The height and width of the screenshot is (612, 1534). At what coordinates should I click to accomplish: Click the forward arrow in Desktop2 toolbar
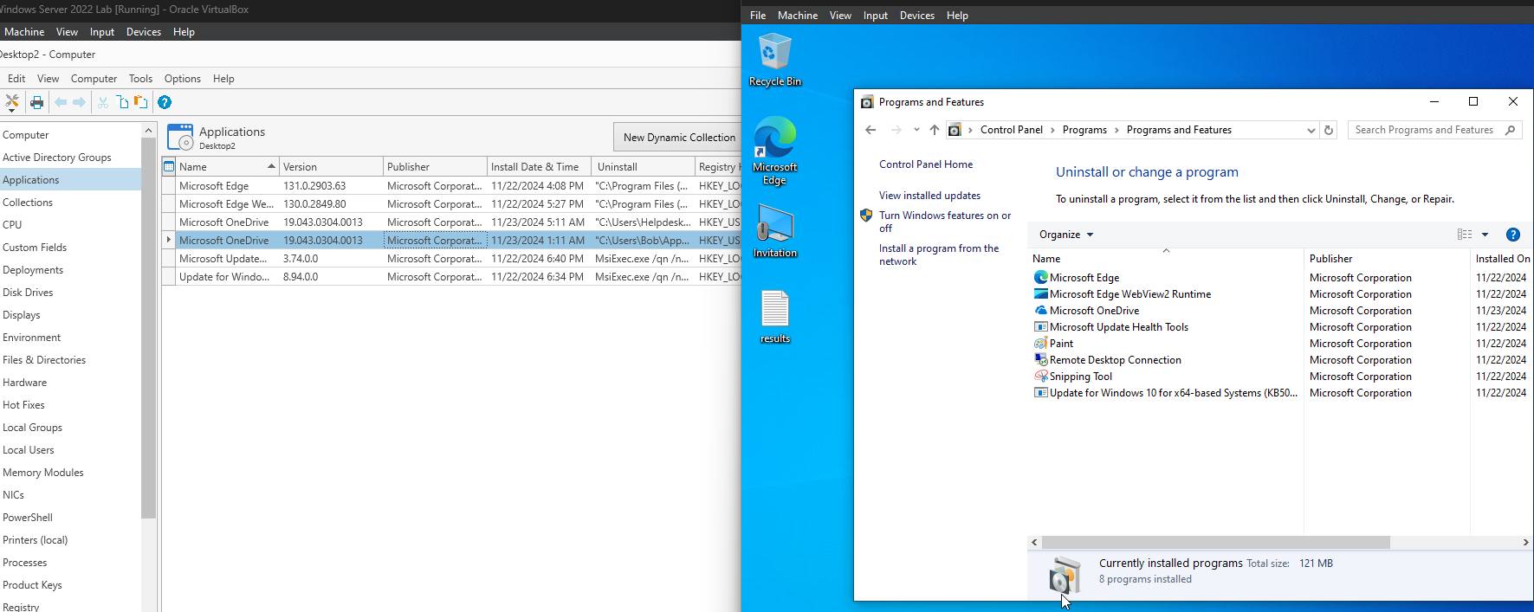pos(80,102)
